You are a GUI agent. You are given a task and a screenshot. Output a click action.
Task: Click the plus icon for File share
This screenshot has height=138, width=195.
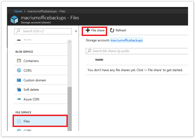(88, 30)
